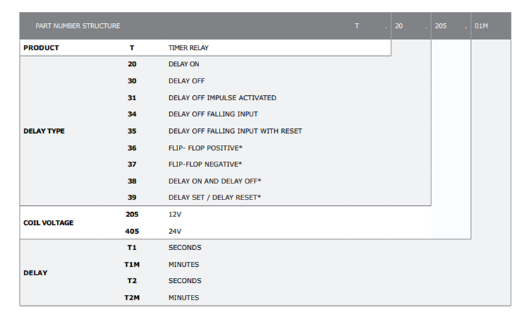
Task: Click the COIL VOLTAGE row label
Action: [48, 223]
